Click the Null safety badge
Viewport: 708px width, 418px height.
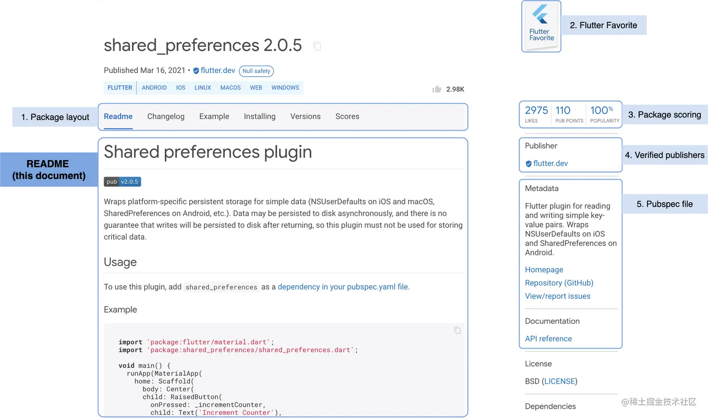pyautogui.click(x=256, y=71)
